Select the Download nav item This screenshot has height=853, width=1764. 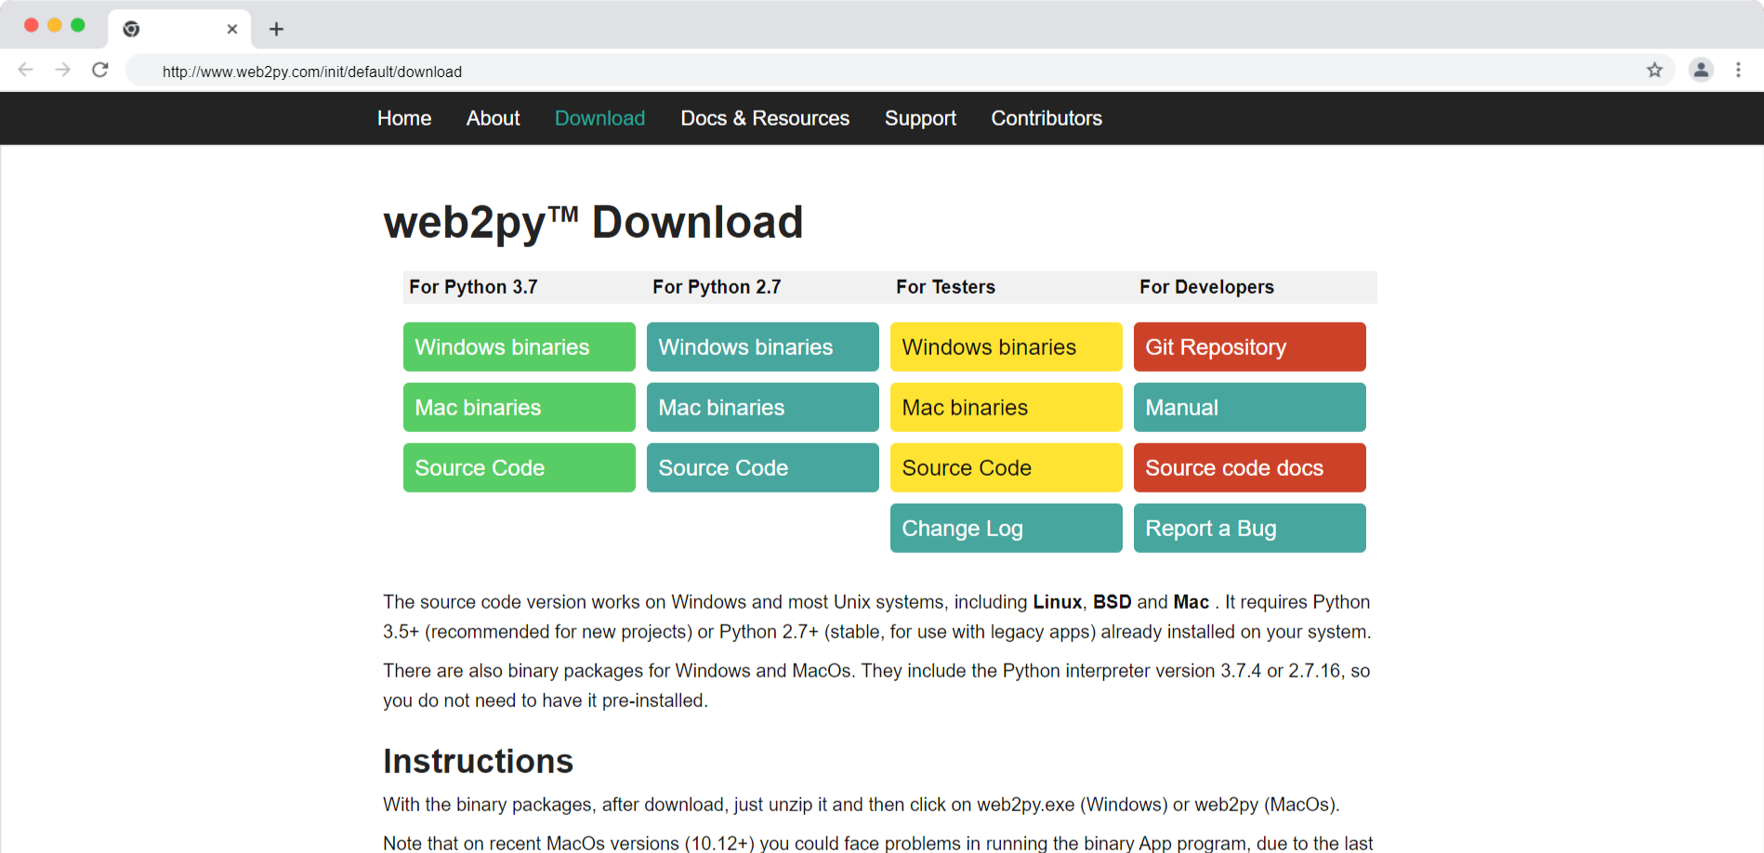point(599,118)
